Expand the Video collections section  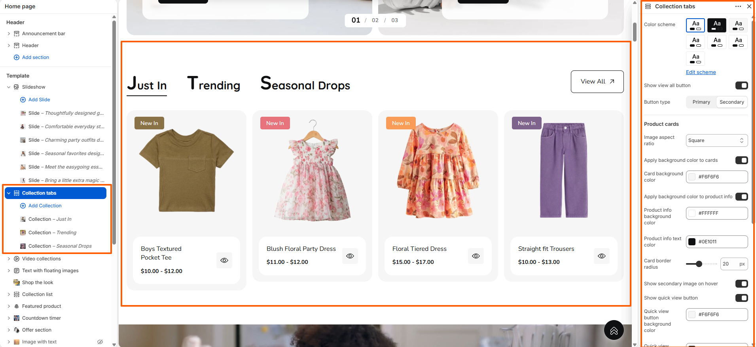(9, 259)
